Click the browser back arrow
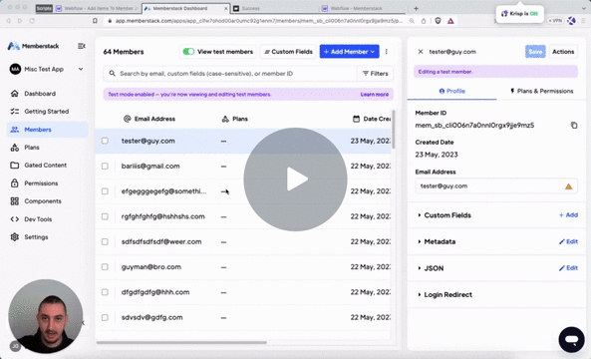 point(9,21)
